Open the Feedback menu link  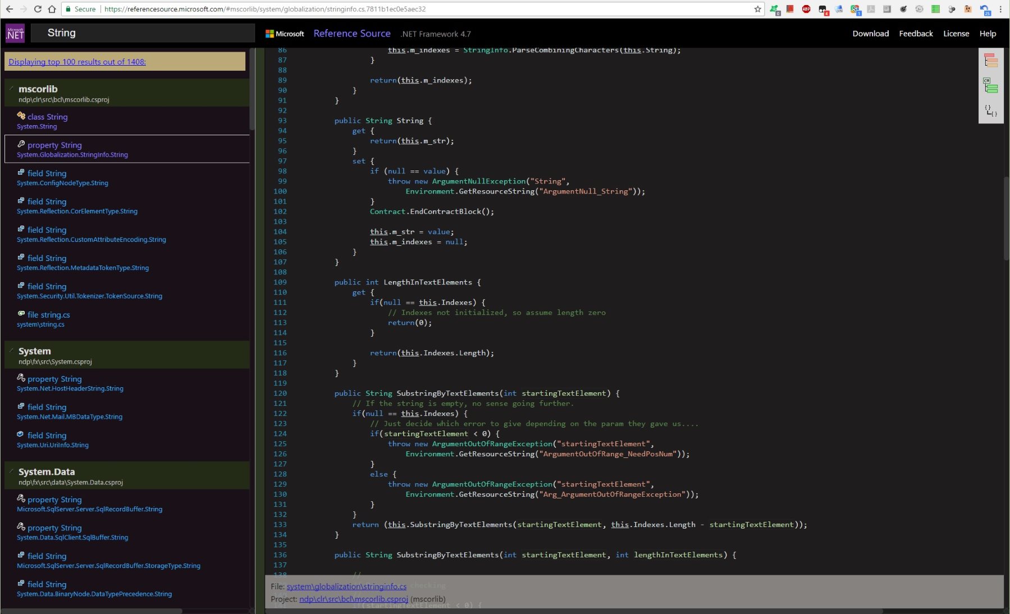(x=916, y=34)
